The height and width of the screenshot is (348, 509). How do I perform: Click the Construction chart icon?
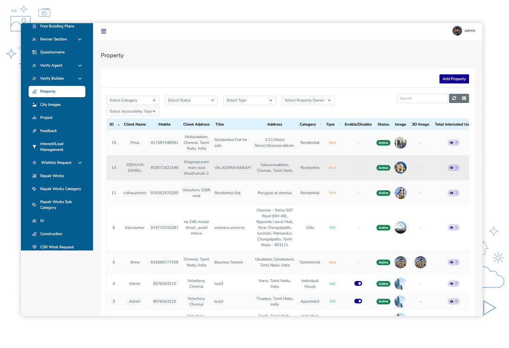point(34,234)
